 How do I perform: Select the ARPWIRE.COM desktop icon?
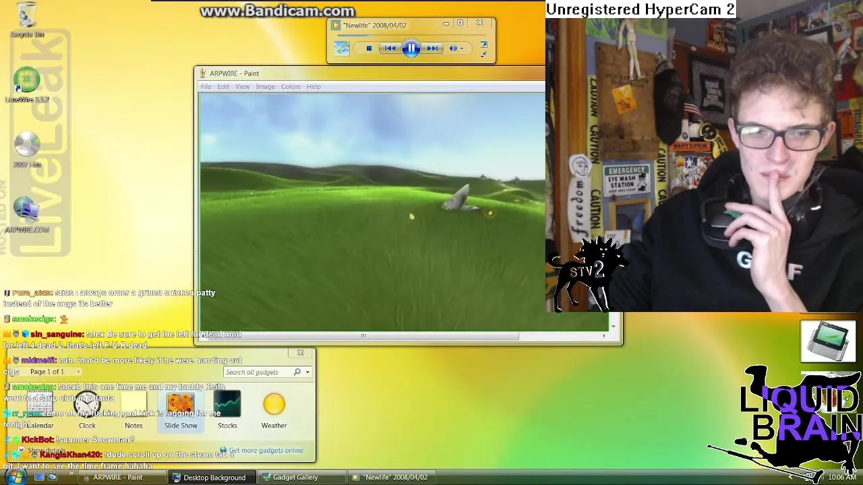(27, 215)
